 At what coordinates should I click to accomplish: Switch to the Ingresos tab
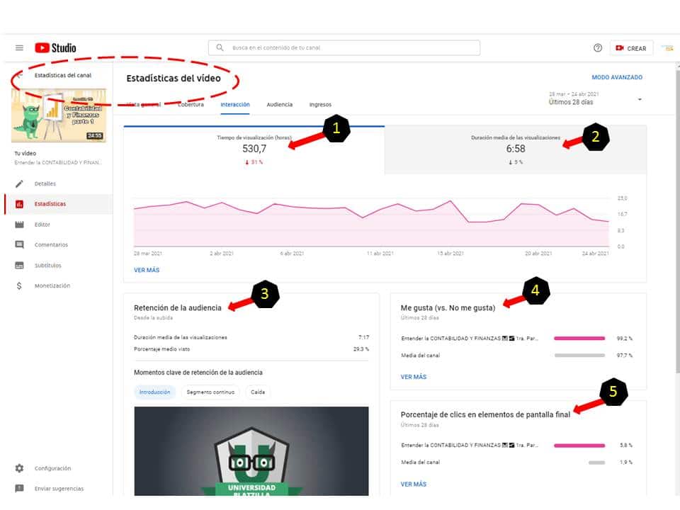(320, 105)
